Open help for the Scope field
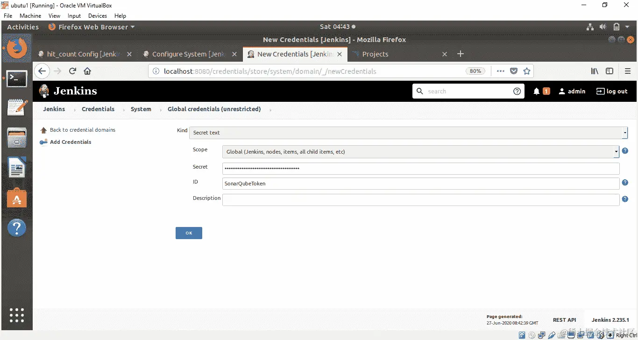The height and width of the screenshot is (340, 638). 625,151
